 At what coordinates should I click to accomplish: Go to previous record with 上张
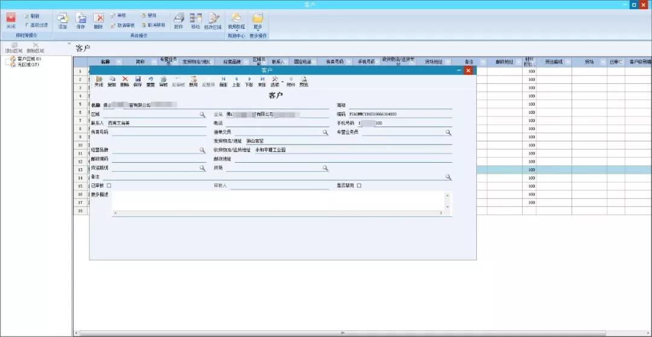pyautogui.click(x=236, y=81)
